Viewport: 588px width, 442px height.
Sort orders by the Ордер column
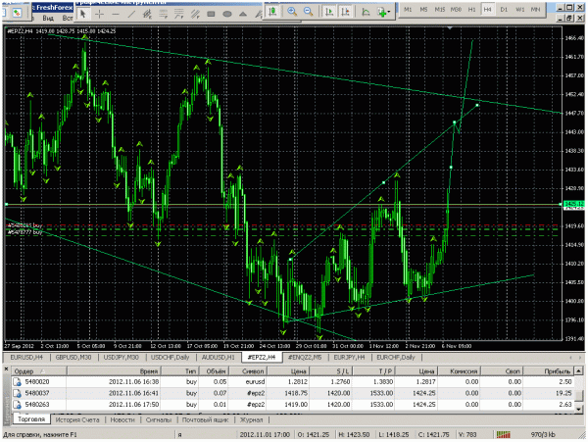point(39,371)
